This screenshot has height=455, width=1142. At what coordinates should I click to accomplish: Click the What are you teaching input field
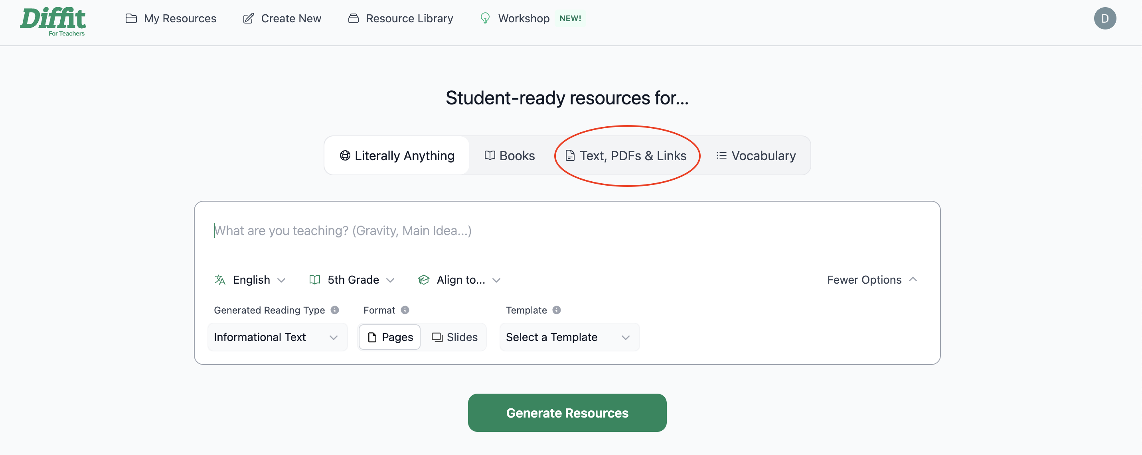(567, 231)
